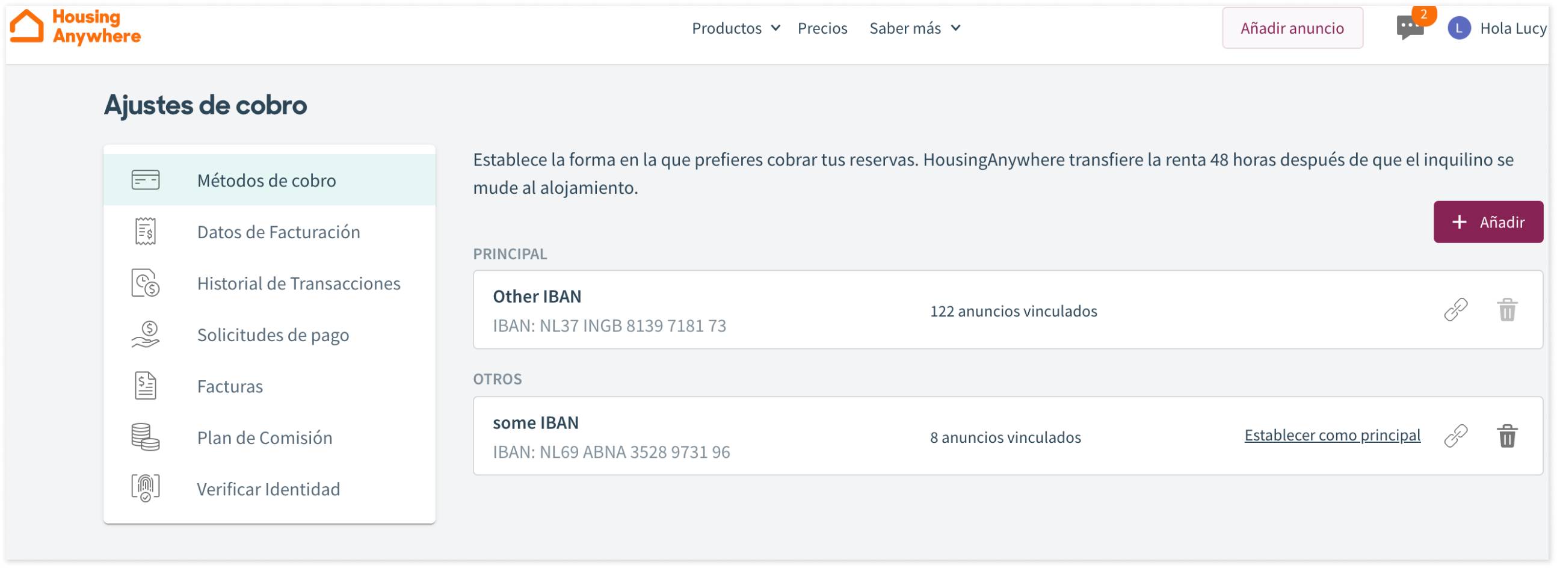Click link icon for some IBAN

coord(1455,436)
